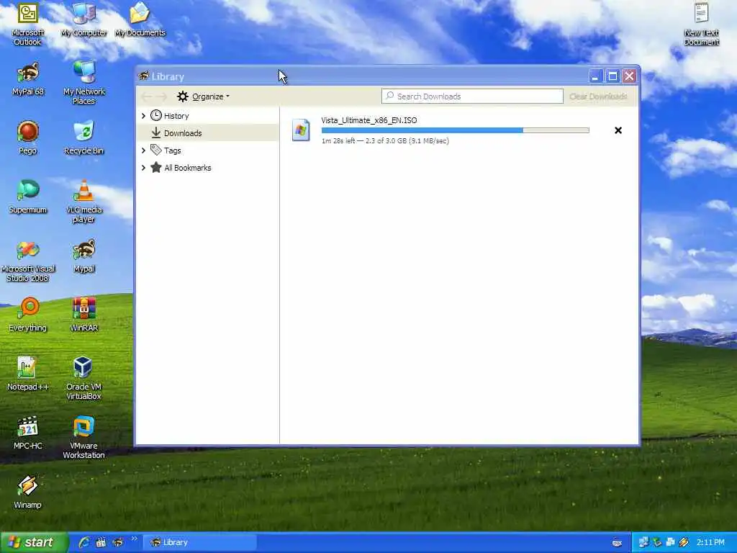Launch VMware Workstation icon
The width and height of the screenshot is (737, 553).
click(83, 438)
